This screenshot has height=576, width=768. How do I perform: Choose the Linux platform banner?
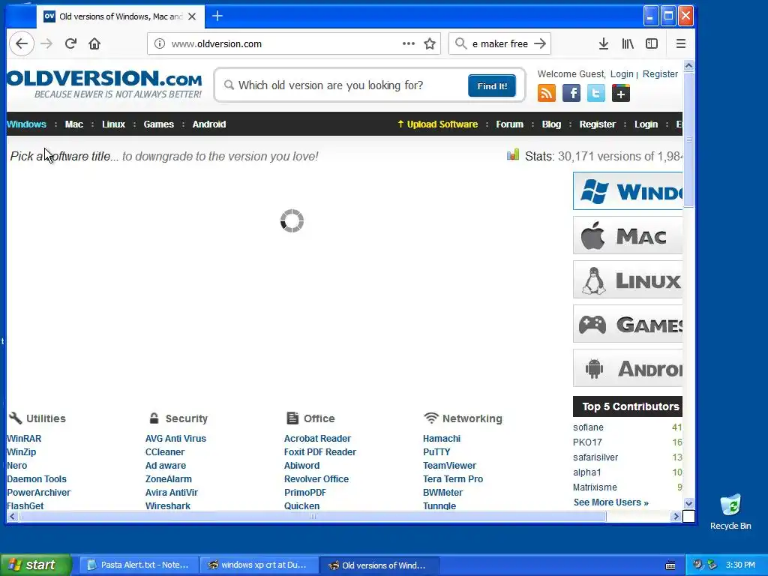pyautogui.click(x=628, y=280)
